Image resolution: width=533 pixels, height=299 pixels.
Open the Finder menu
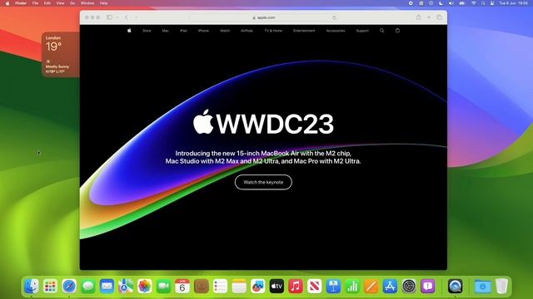21,3
